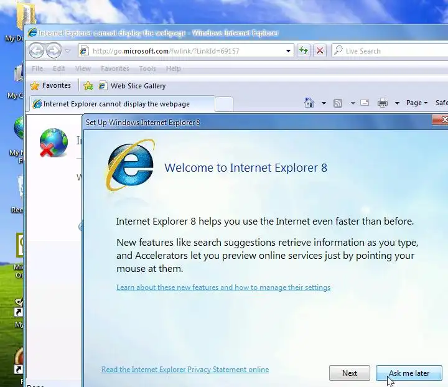The height and width of the screenshot is (387, 448).
Task: Click the Web Slice Gallery IE icon
Action: click(x=103, y=86)
